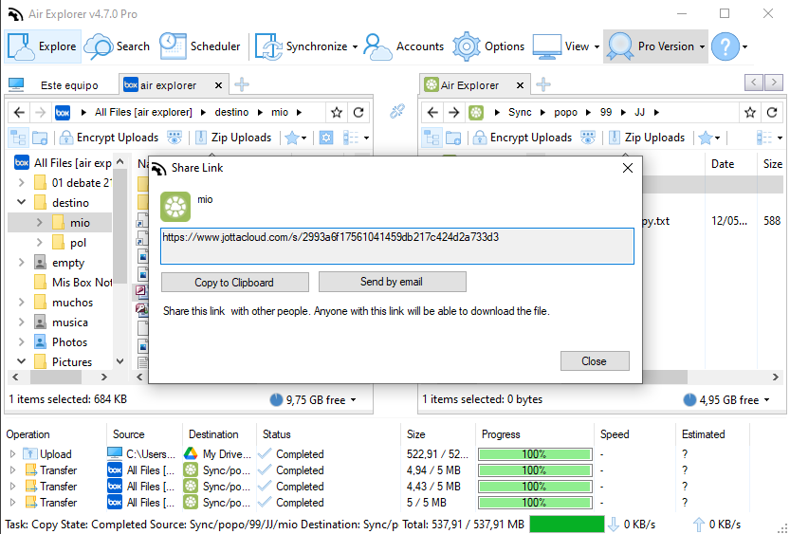This screenshot has width=790, height=534.
Task: Click the share link text field
Action: click(x=397, y=246)
